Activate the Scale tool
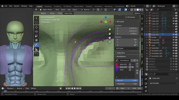 (x=36, y=36)
